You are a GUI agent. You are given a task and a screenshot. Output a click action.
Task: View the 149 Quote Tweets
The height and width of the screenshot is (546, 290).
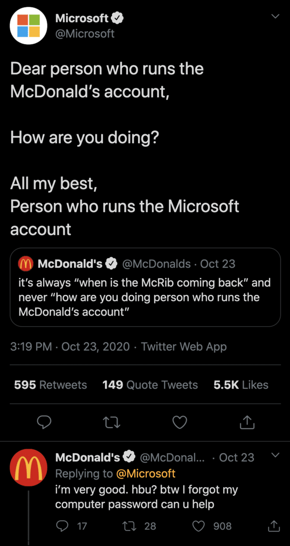coord(150,385)
